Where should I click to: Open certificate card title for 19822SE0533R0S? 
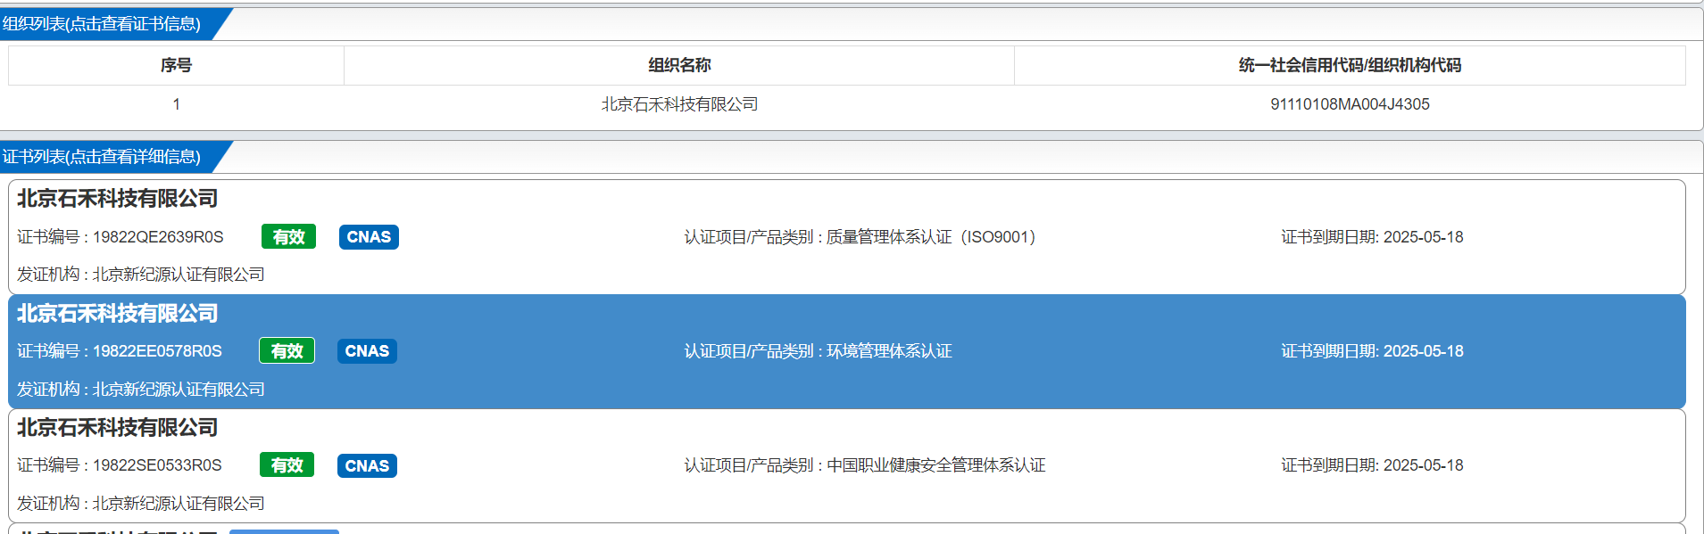[118, 428]
